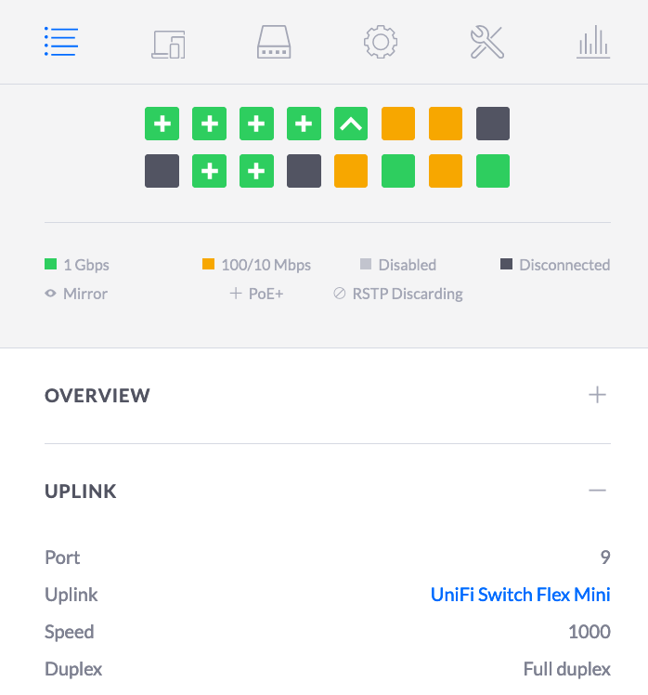Click the Uplink section heading
The height and width of the screenshot is (695, 648).
pyautogui.click(x=81, y=491)
